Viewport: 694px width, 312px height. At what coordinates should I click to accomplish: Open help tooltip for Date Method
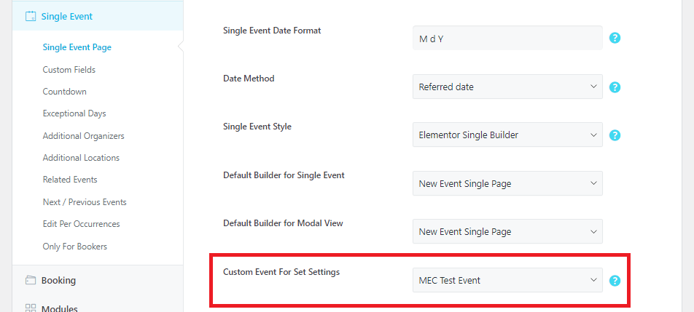(x=615, y=87)
